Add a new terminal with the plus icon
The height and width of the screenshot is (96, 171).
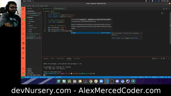pyautogui.click(x=158, y=59)
